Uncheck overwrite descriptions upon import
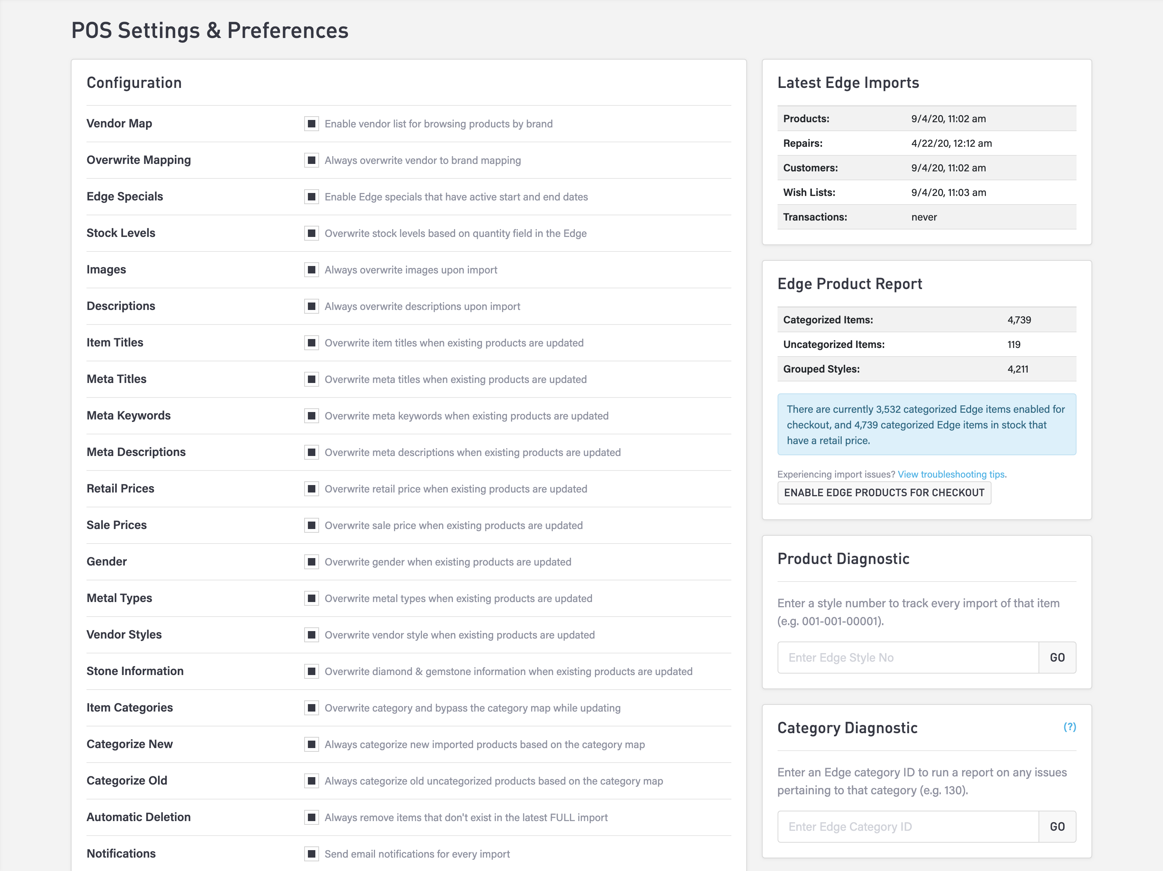 click(x=311, y=306)
